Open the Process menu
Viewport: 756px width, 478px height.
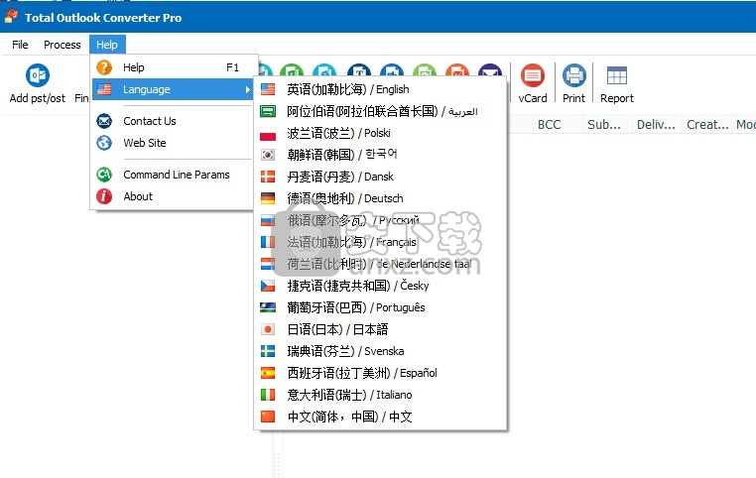click(63, 45)
